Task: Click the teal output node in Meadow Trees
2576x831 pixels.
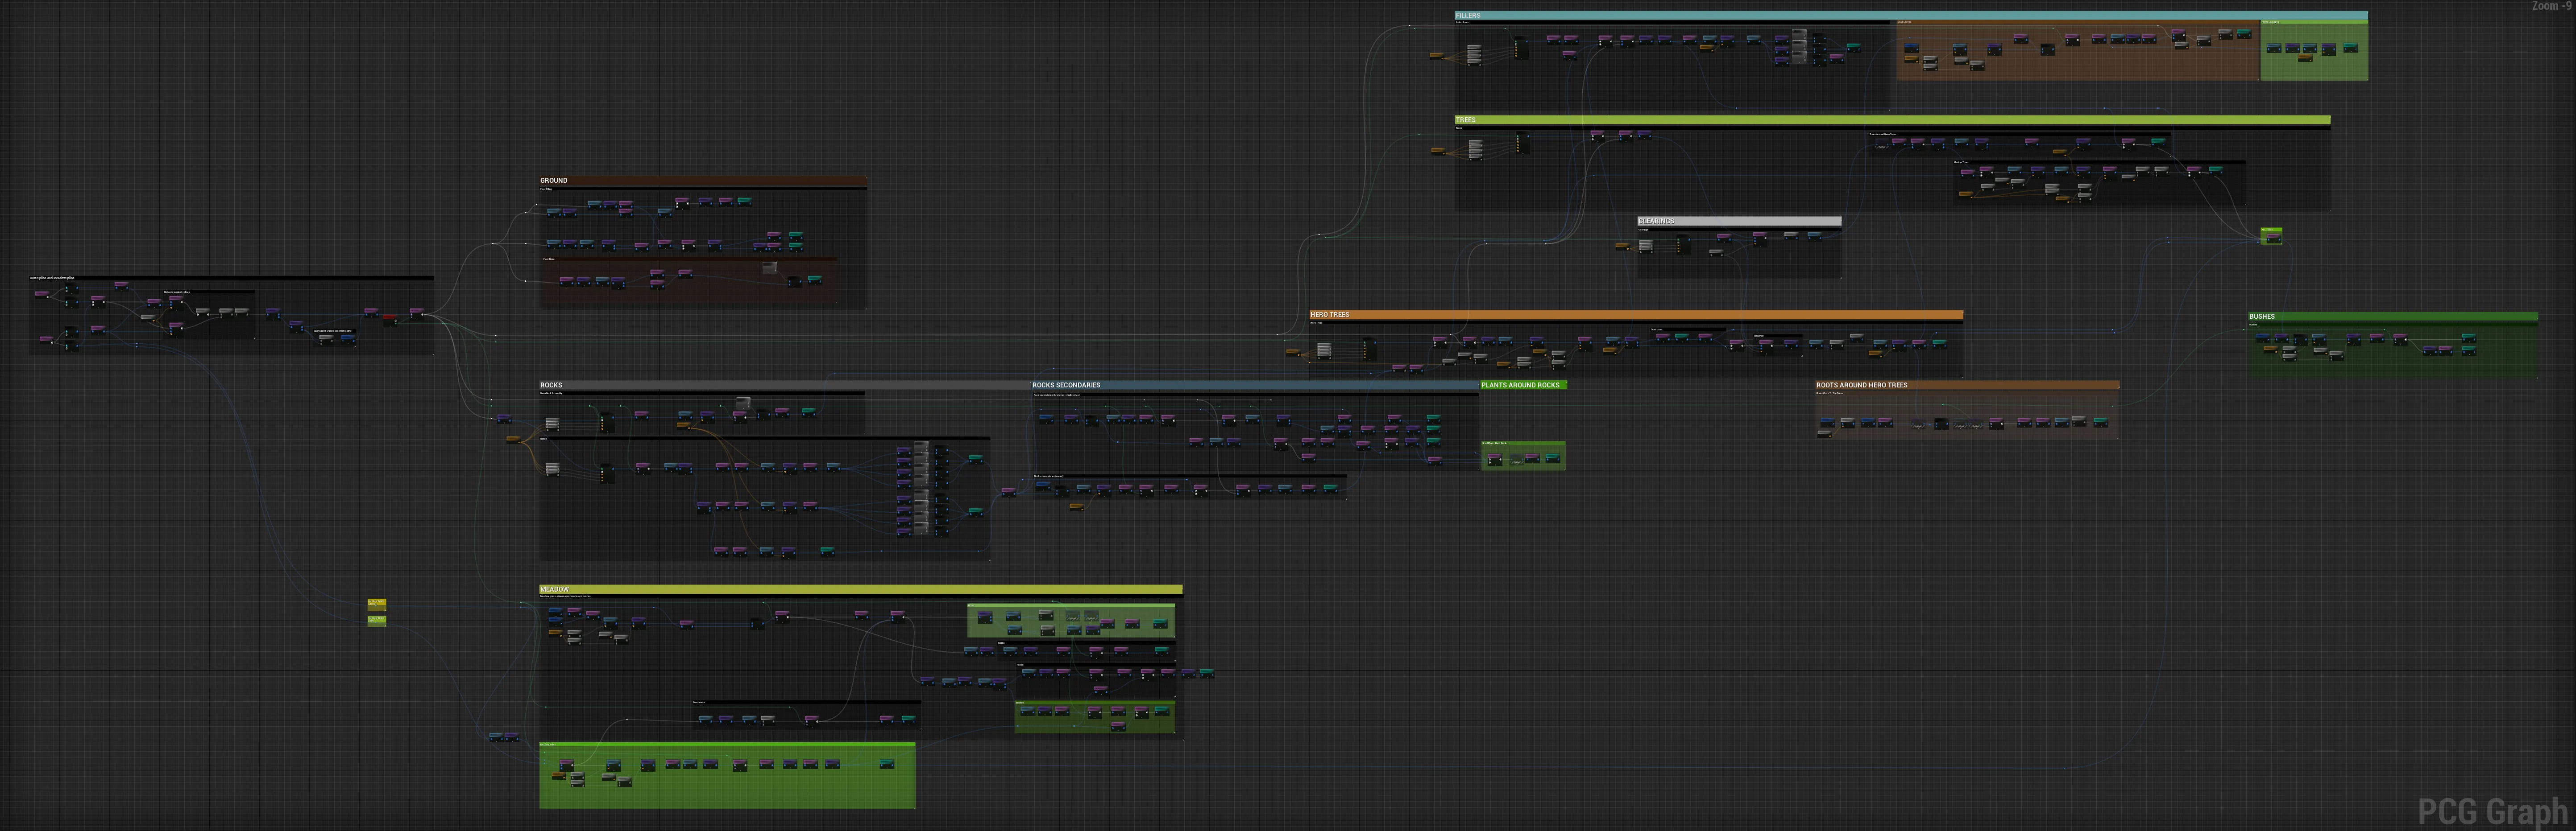Action: tap(886, 764)
